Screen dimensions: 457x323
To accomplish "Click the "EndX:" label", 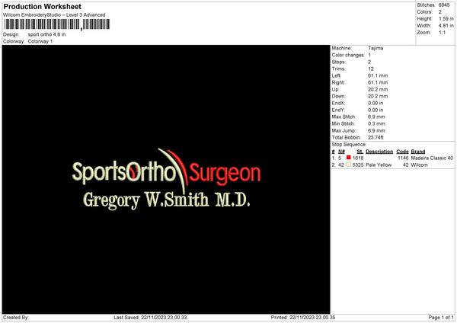I will 338,103.
